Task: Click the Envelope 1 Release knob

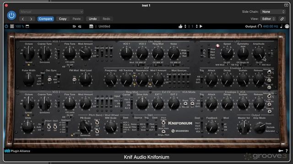Action: point(259,80)
